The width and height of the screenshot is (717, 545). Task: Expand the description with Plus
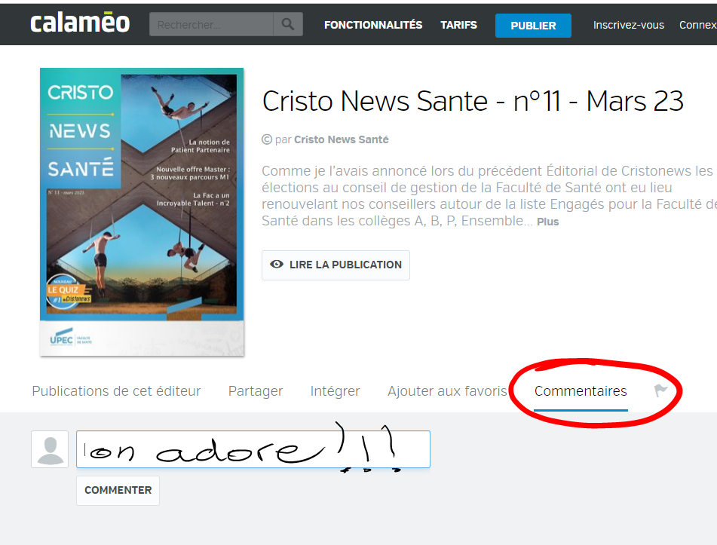(x=548, y=222)
